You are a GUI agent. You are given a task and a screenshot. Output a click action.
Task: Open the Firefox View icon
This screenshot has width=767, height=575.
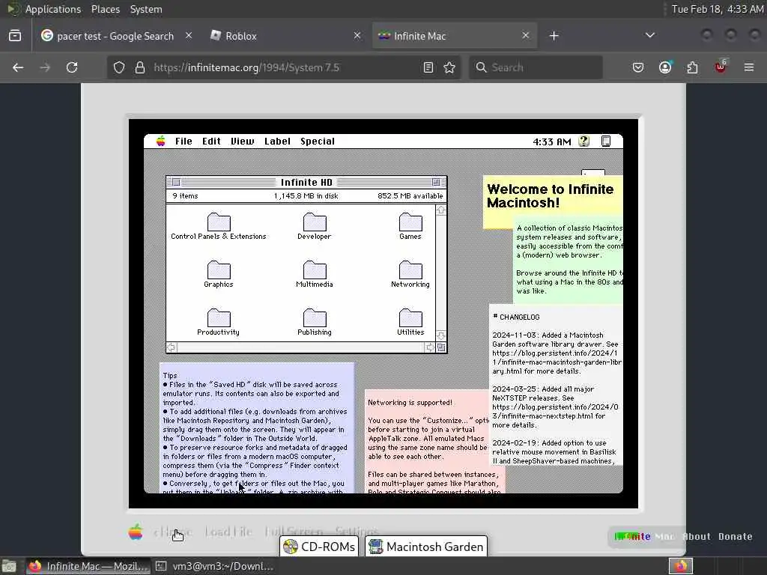(15, 36)
